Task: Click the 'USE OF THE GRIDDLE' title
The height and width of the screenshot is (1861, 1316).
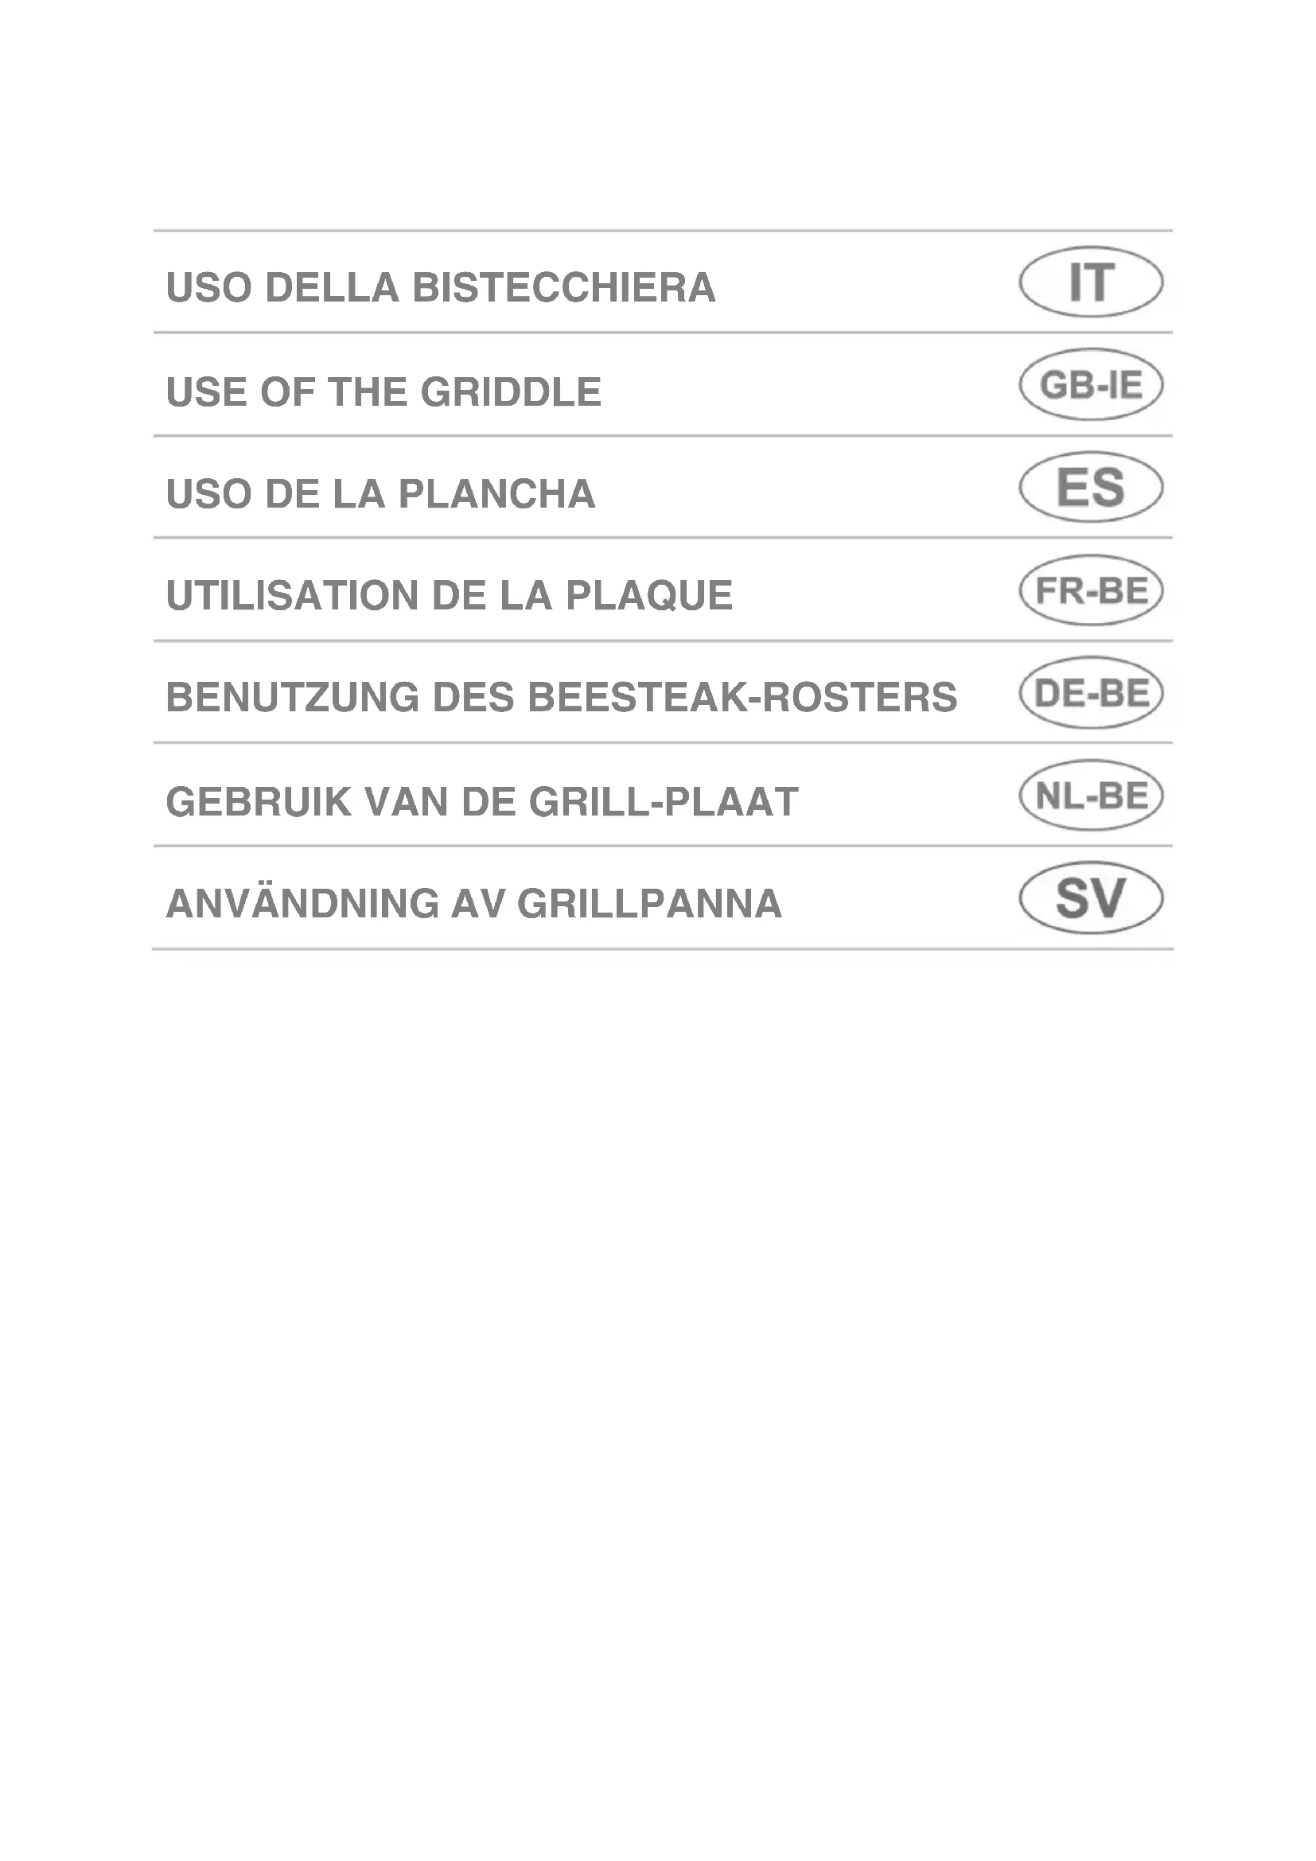Action: [384, 392]
